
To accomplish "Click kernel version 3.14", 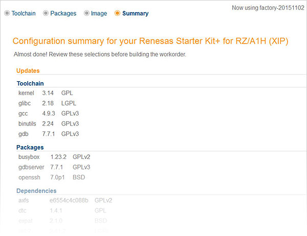I will [48, 93].
